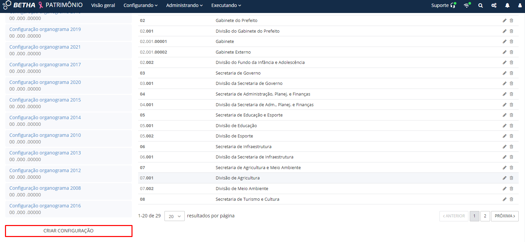The image size is (525, 242).
Task: Delete the Gabinete do Prefeito row
Action: (x=511, y=21)
